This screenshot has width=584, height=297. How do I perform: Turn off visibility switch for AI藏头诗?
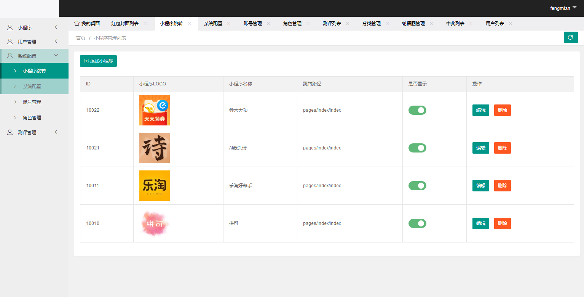pyautogui.click(x=417, y=148)
